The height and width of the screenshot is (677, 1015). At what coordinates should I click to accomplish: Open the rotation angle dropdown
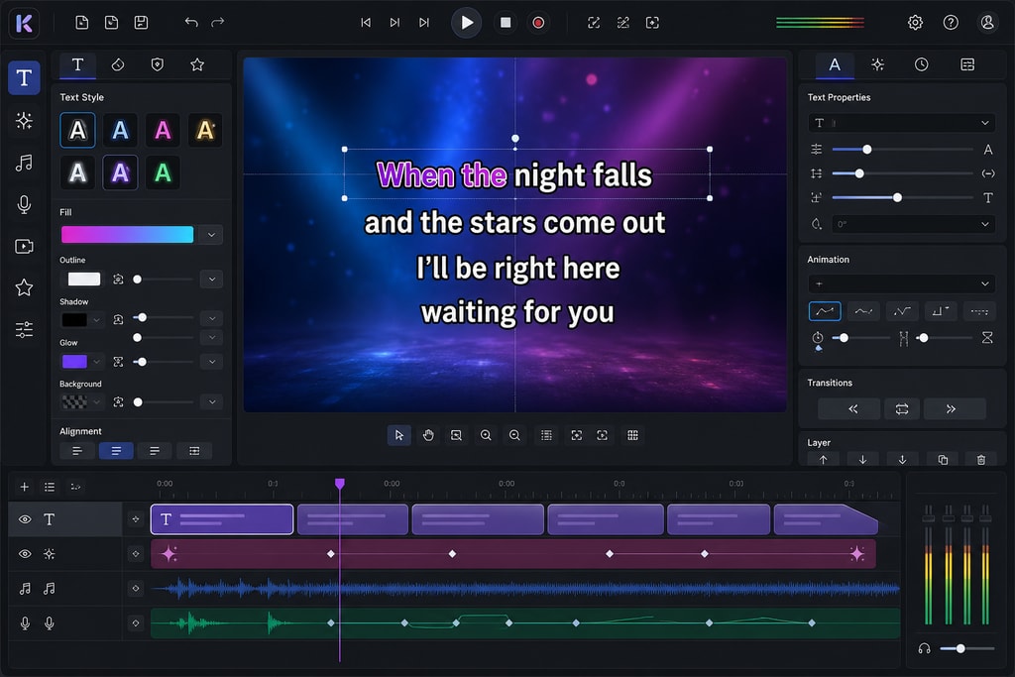tap(913, 224)
